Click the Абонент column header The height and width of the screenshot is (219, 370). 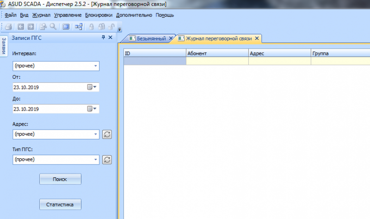coord(217,53)
